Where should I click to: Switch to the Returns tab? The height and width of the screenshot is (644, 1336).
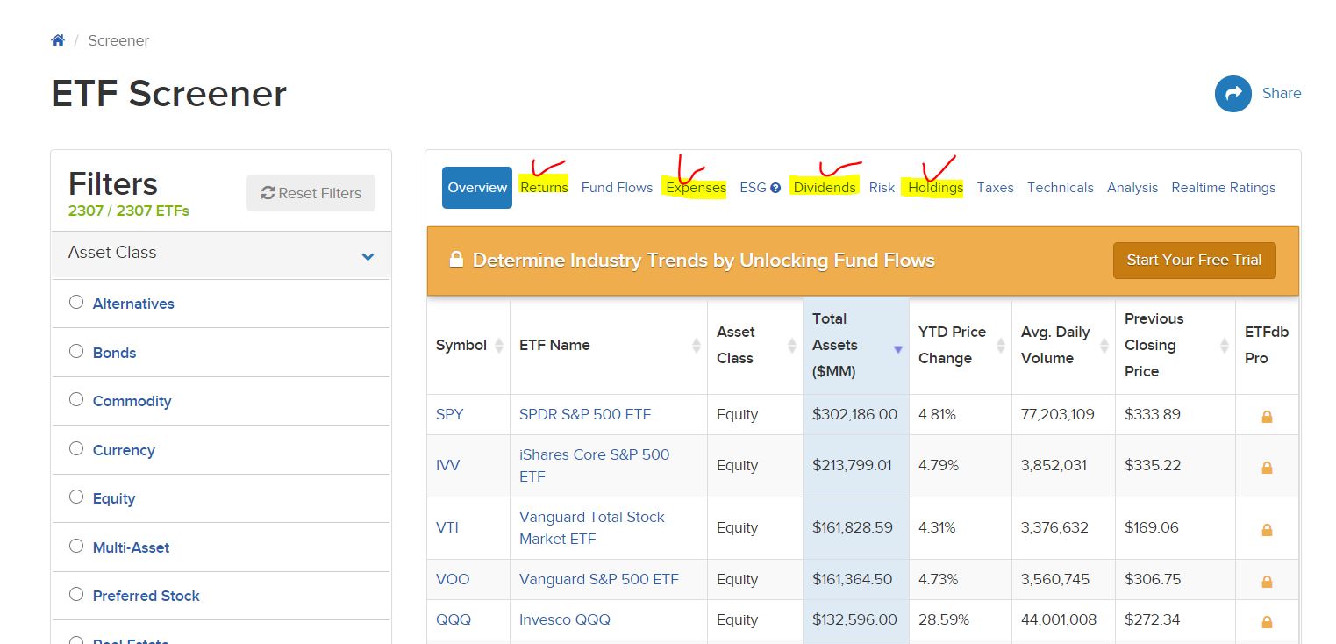[544, 188]
